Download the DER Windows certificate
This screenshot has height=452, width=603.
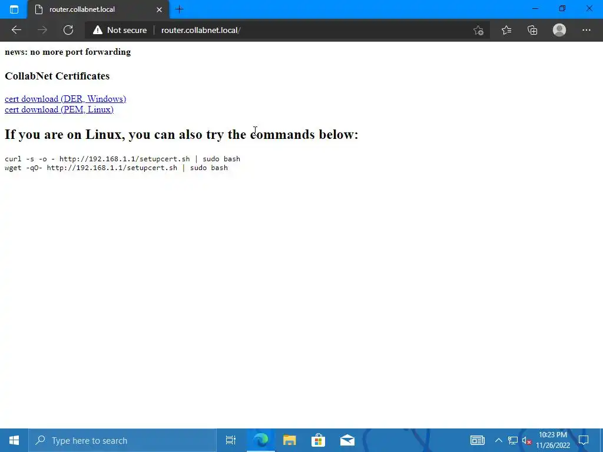pyautogui.click(x=65, y=99)
